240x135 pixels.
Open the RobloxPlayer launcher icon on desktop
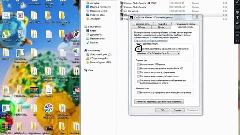(x=6, y=18)
